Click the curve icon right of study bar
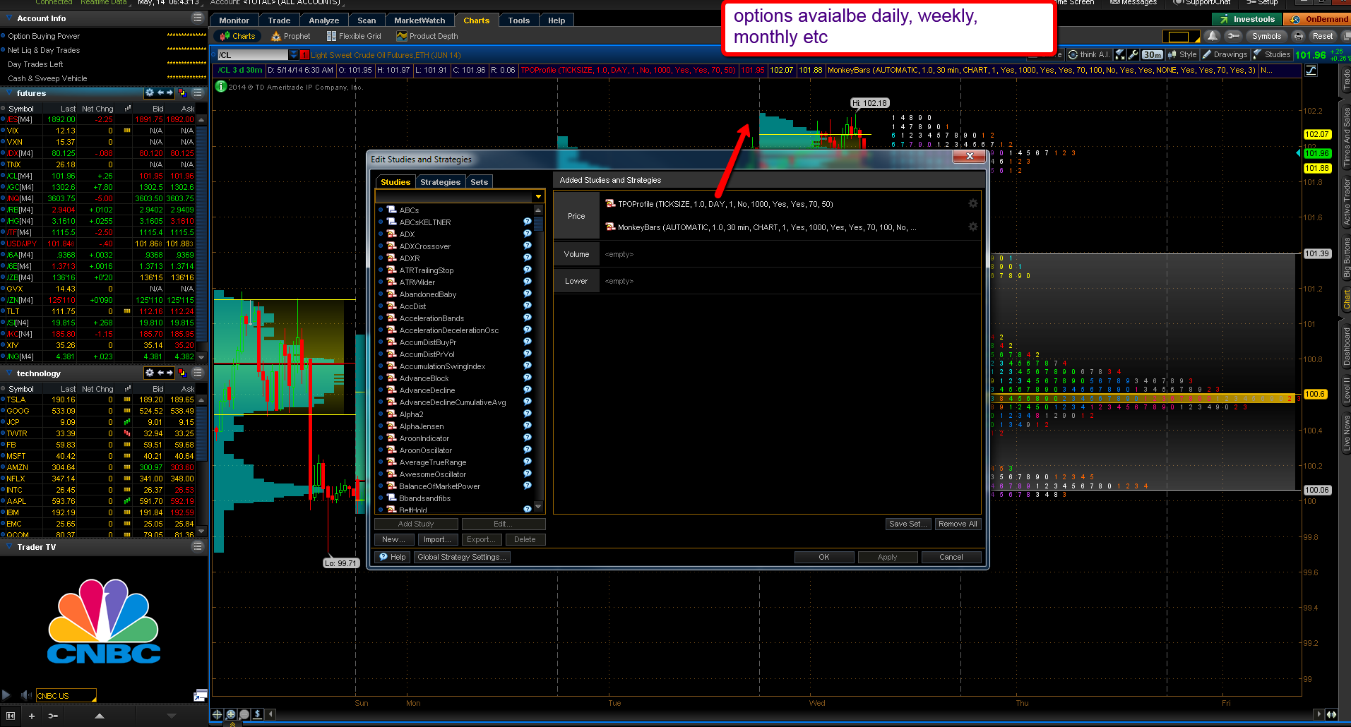Screen dimensions: 1351x727 (1311, 70)
